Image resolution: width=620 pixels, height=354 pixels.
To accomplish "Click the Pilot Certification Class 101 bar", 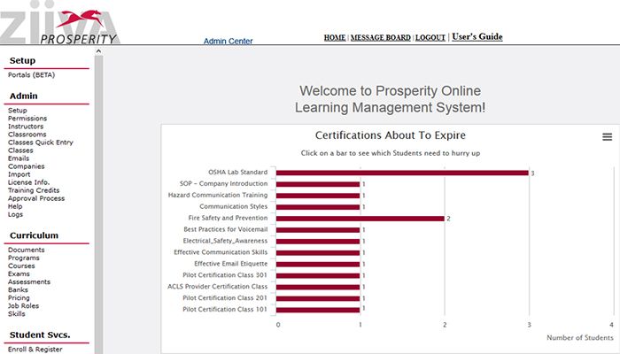I will click(x=318, y=310).
